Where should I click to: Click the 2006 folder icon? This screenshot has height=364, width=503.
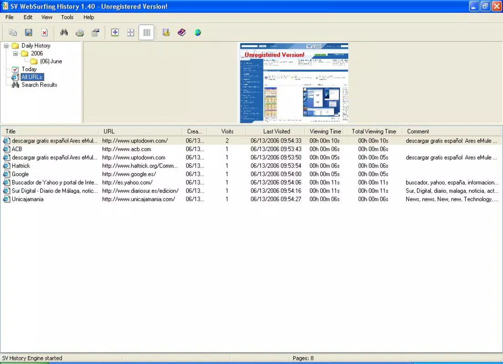coord(25,54)
